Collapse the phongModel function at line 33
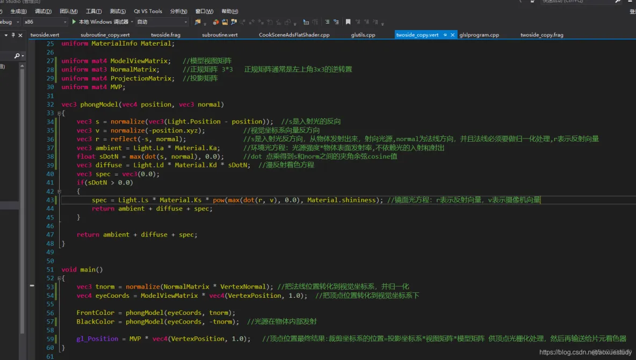 (59, 113)
